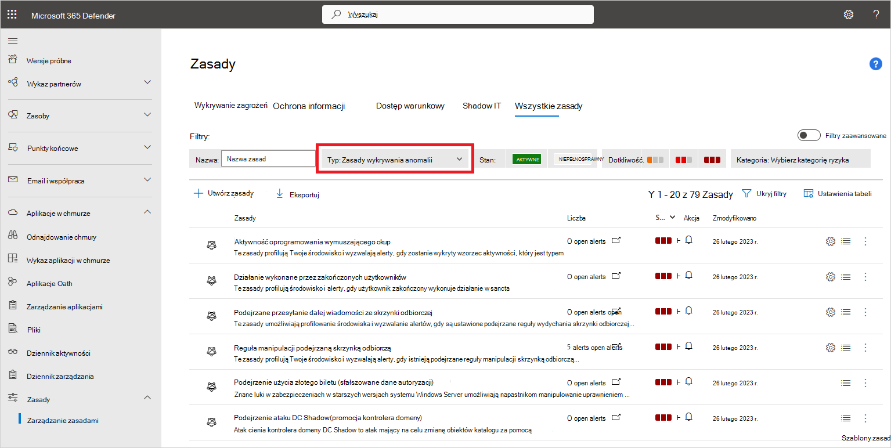The image size is (891, 448).
Task: Filter by low severity orange swatch
Action: pos(655,160)
